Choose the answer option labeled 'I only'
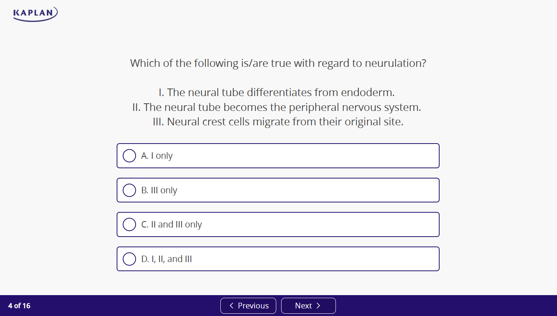The width and height of the screenshot is (557, 316). coord(278,156)
